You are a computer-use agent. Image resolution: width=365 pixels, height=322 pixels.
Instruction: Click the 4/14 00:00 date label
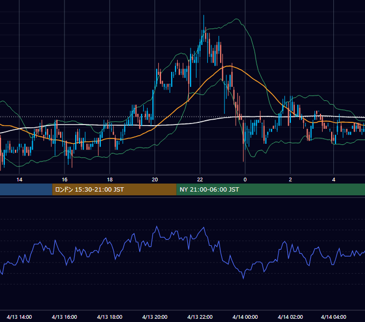click(245, 317)
